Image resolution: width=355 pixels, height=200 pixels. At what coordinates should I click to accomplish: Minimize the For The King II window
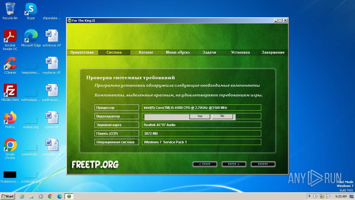click(x=276, y=21)
